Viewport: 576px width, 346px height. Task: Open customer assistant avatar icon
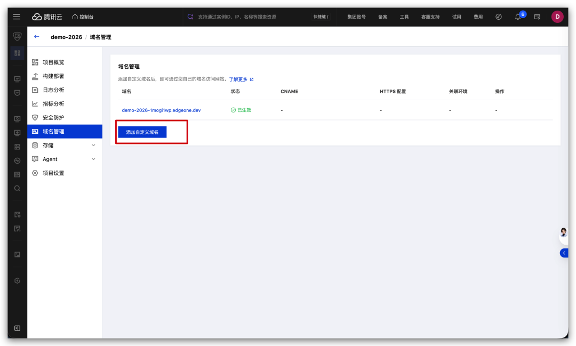564,232
